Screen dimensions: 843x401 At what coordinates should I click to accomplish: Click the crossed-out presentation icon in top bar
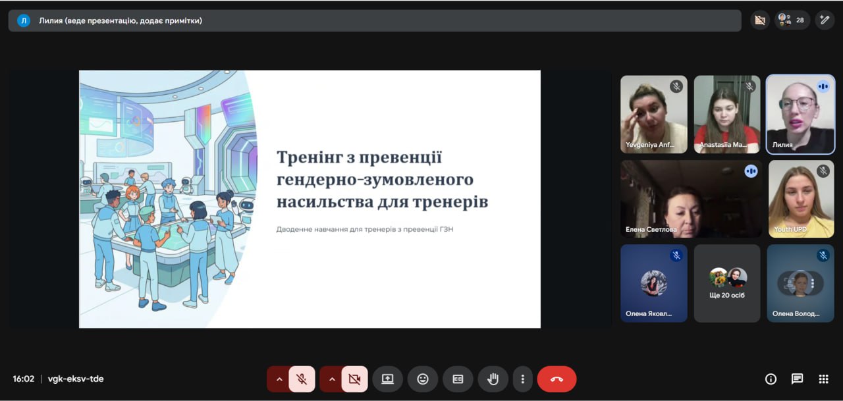coord(760,20)
